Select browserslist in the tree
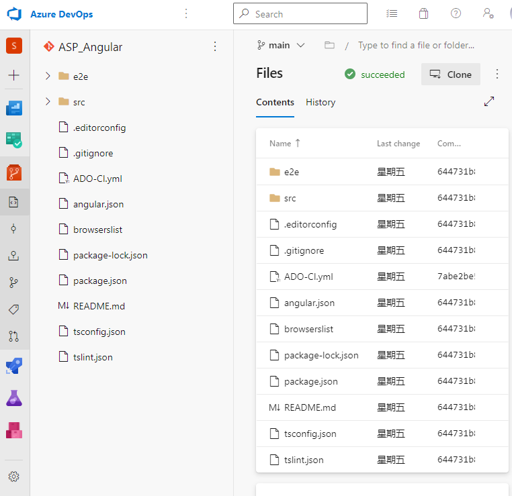This screenshot has height=496, width=512. 97,230
